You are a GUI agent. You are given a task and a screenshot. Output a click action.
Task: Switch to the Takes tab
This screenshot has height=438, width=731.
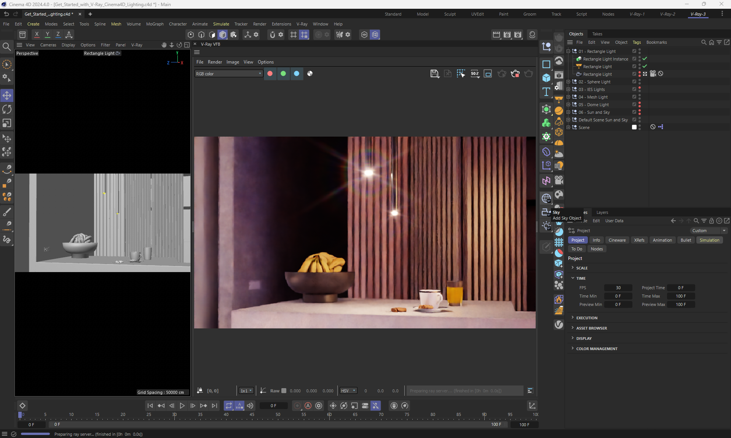597,34
